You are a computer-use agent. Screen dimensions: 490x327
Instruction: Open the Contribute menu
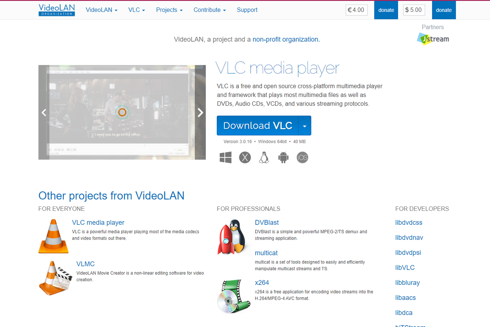[x=209, y=10]
